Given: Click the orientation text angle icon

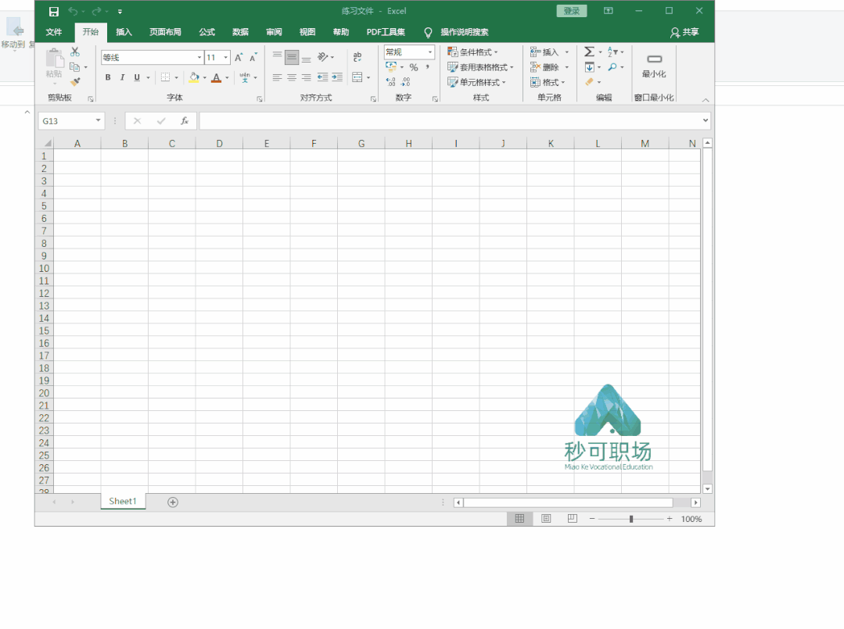Looking at the screenshot, I should (322, 56).
